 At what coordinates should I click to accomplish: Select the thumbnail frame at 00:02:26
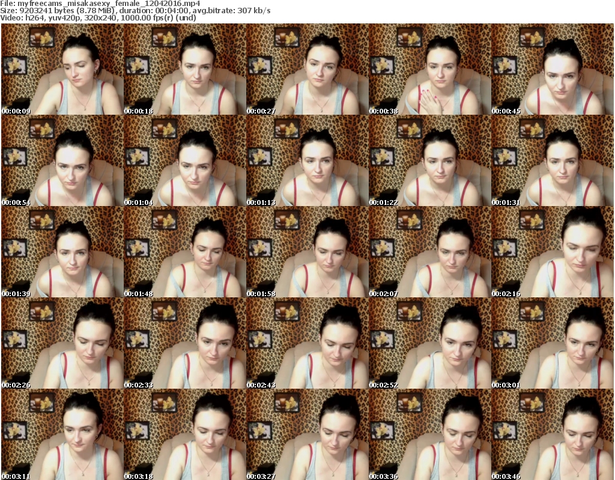pos(62,344)
